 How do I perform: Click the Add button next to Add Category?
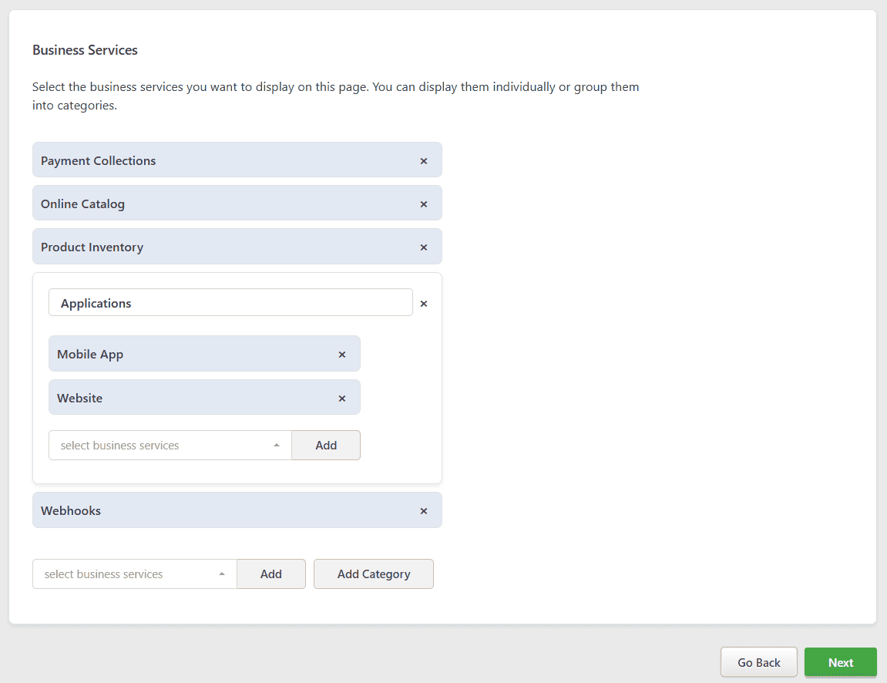coord(271,574)
